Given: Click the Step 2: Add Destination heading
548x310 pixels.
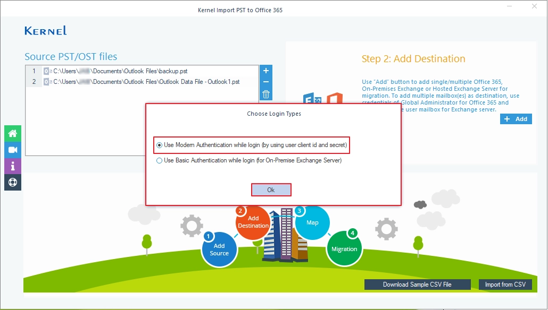Looking at the screenshot, I should [x=413, y=58].
